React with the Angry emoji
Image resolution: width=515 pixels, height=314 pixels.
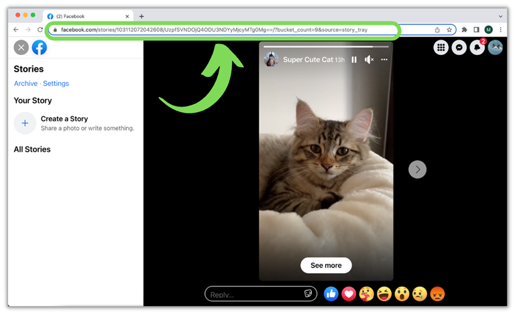(437, 294)
